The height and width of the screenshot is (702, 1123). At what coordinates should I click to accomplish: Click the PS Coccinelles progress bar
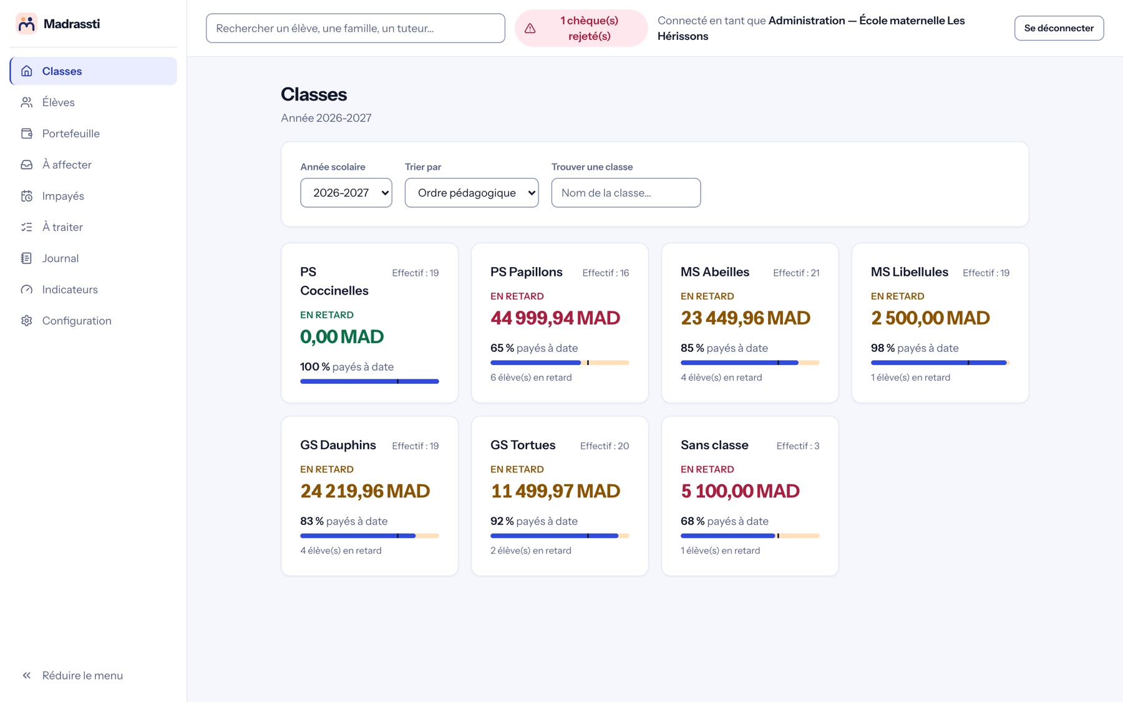369,381
